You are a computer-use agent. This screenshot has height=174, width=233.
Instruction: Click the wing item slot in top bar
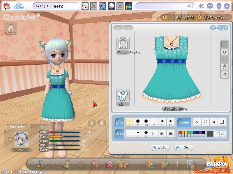click(x=103, y=6)
